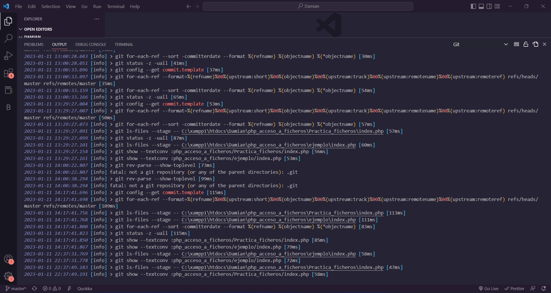Clear the output with the clear icon

[516, 44]
